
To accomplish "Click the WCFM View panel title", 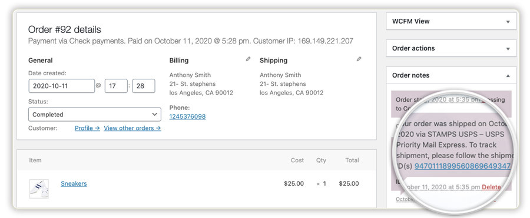I will (410, 21).
